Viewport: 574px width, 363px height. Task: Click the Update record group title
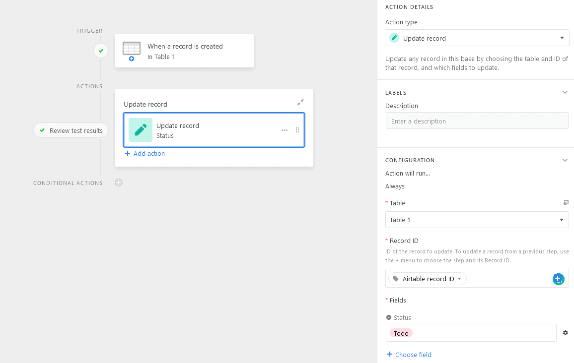145,104
